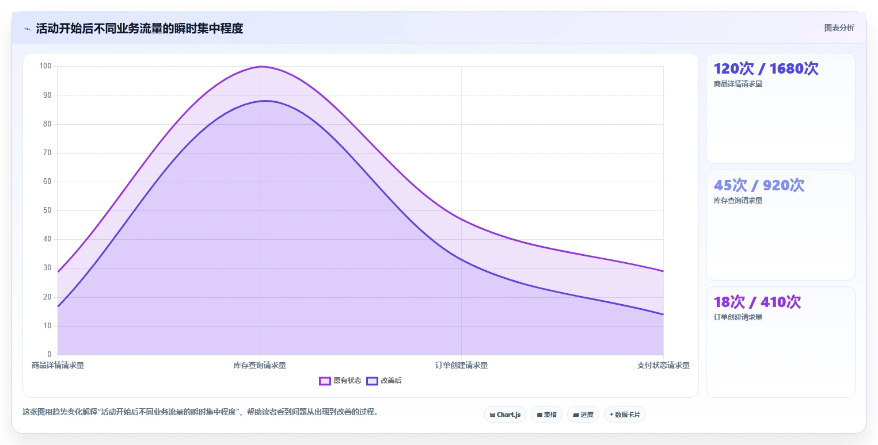The width and height of the screenshot is (878, 445).
Task: Select the Chart.js tag
Action: [x=505, y=415]
